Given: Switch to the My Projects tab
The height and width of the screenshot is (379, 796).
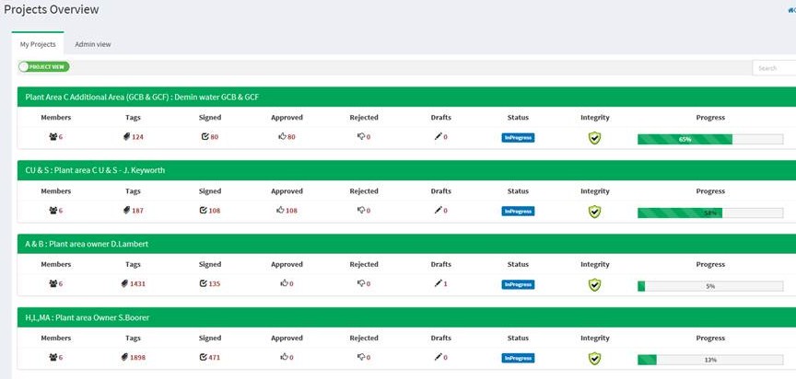Looking at the screenshot, I should [38, 44].
